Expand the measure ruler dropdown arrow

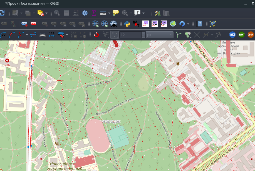tap(109, 13)
